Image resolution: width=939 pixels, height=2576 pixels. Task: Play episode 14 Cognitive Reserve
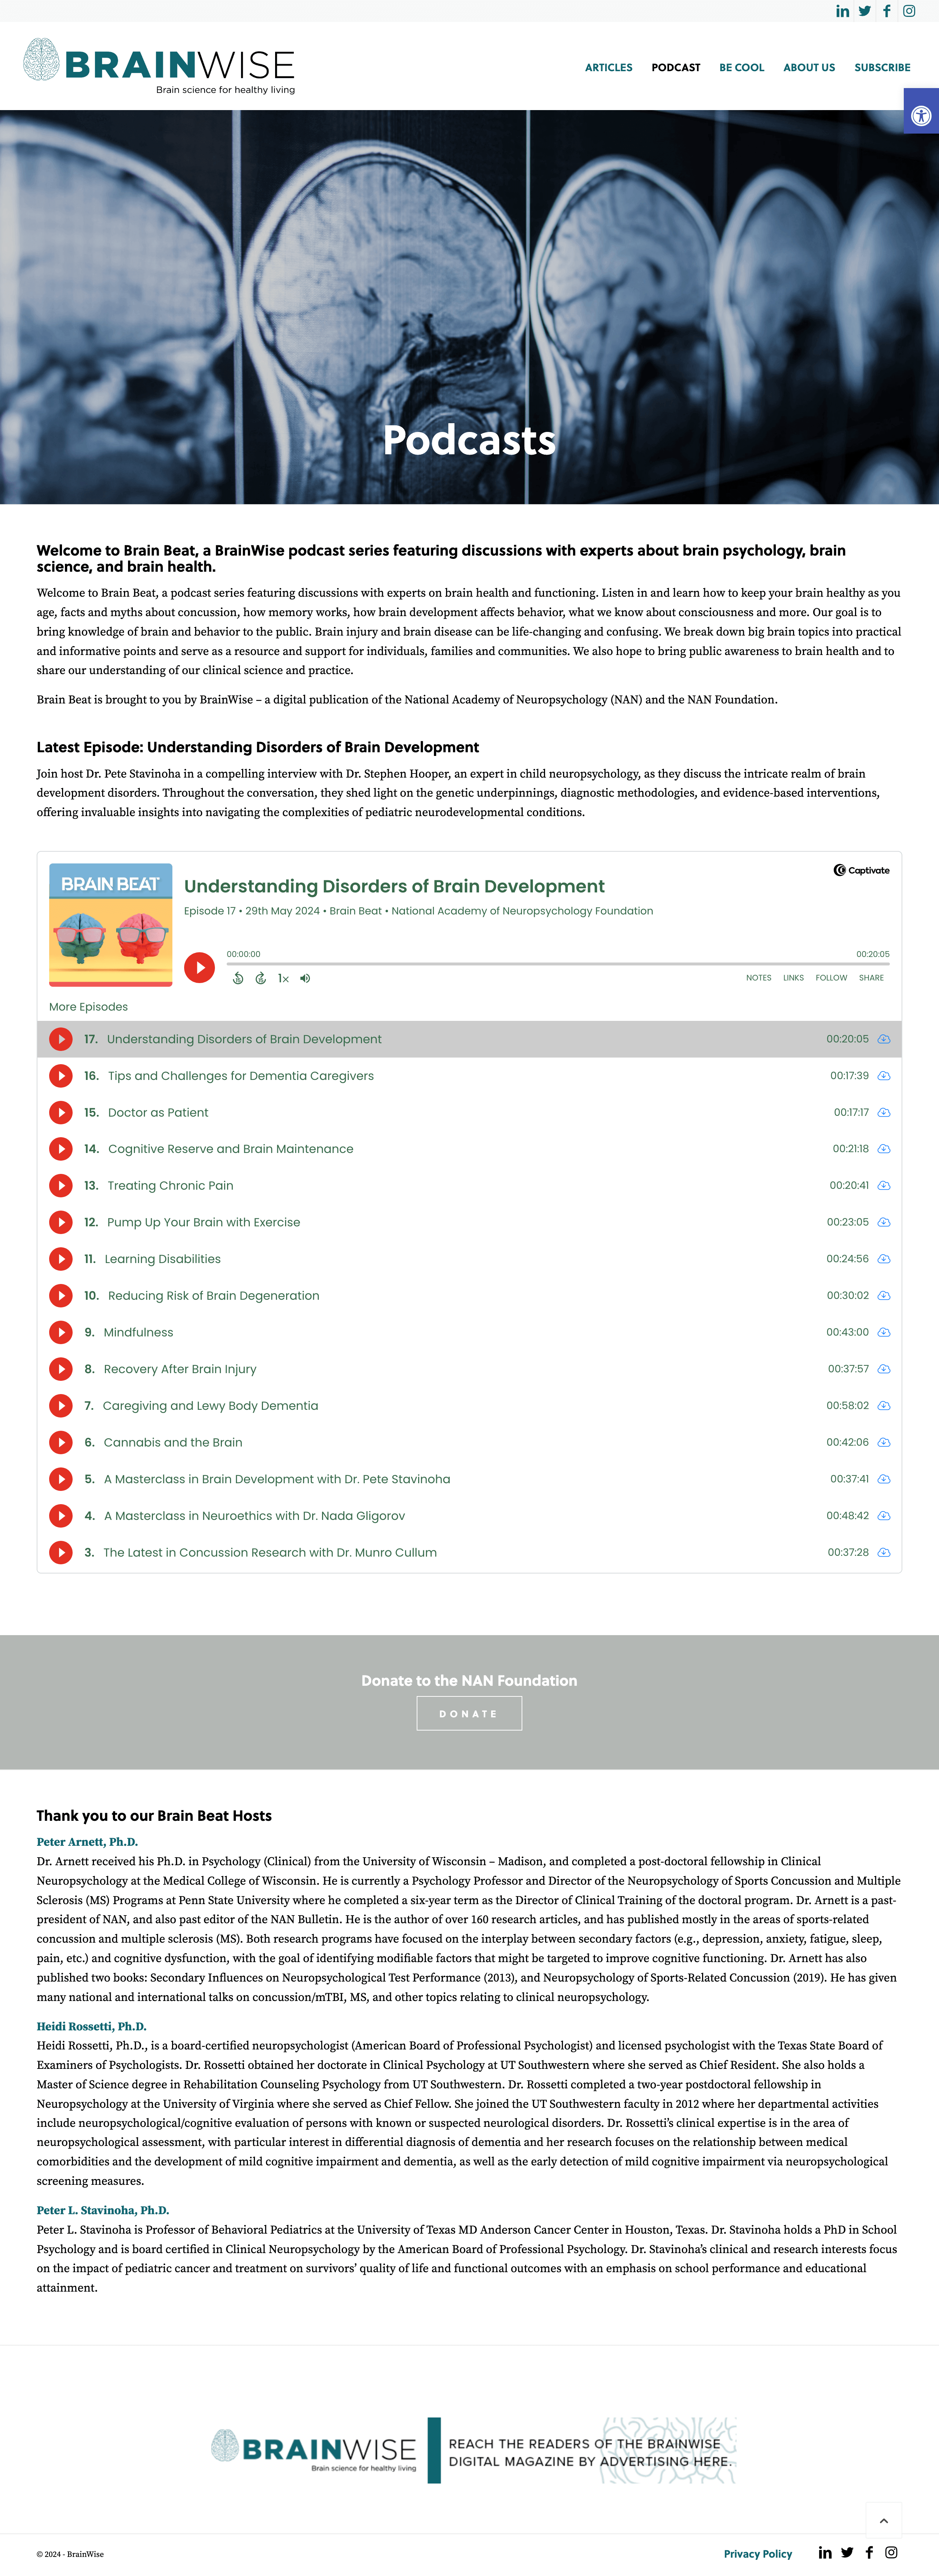(x=61, y=1149)
